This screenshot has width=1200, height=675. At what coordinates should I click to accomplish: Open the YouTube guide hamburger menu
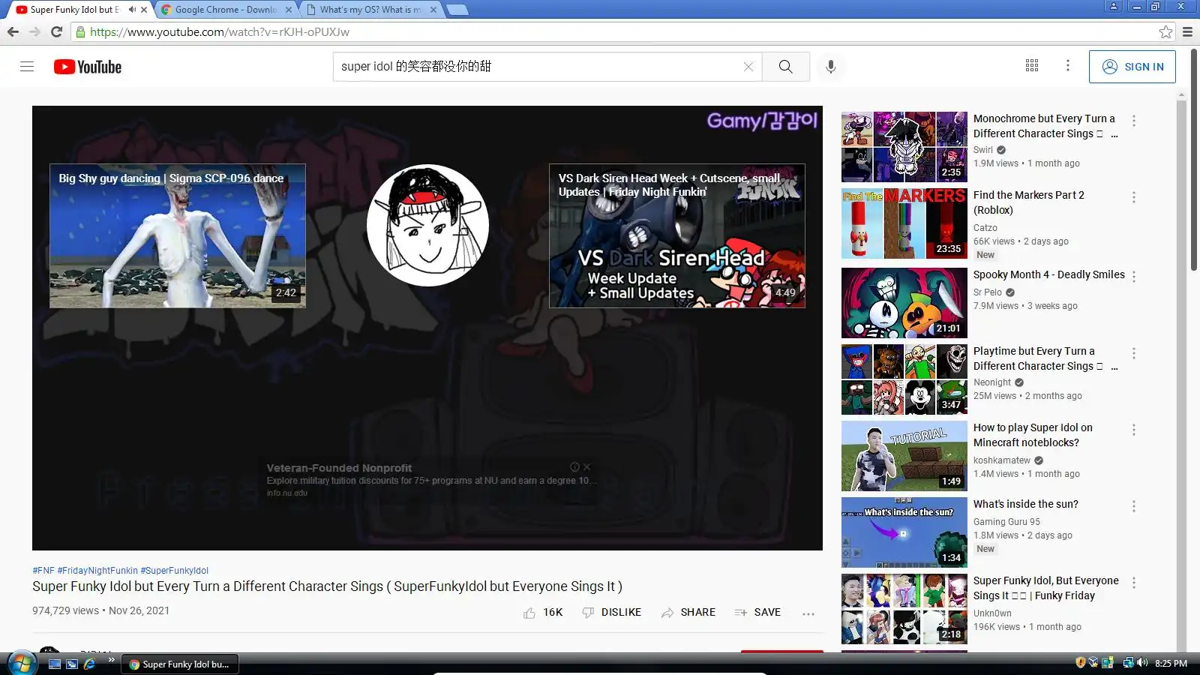click(27, 67)
